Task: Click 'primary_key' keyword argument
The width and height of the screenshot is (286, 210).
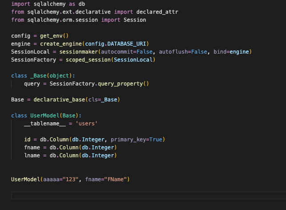Action: coord(128,140)
